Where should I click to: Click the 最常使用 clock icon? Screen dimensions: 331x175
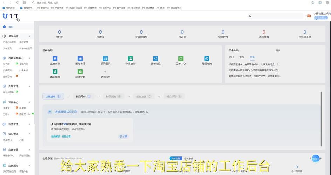(4, 36)
